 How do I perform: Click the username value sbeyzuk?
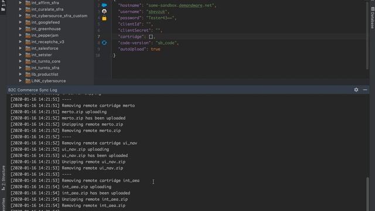(156, 12)
